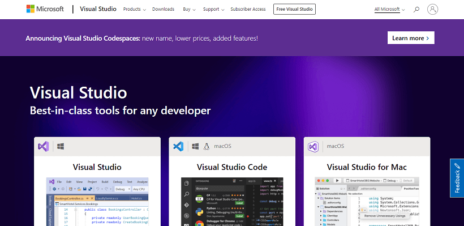464x226 pixels.
Task: Click the Visual Studio for Mac logo icon
Action: 313,146
